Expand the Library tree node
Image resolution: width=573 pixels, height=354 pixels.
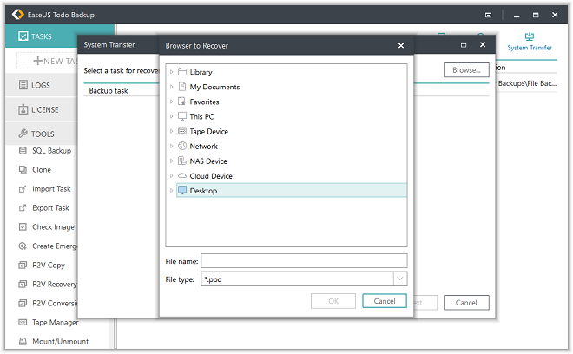pos(172,72)
